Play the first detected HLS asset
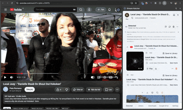Viewport: 183px width, 110px height. (150, 69)
